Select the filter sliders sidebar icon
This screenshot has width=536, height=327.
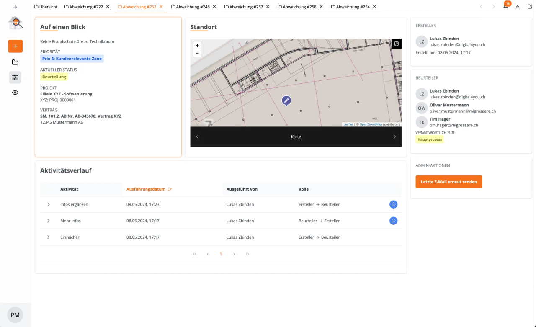[15, 77]
